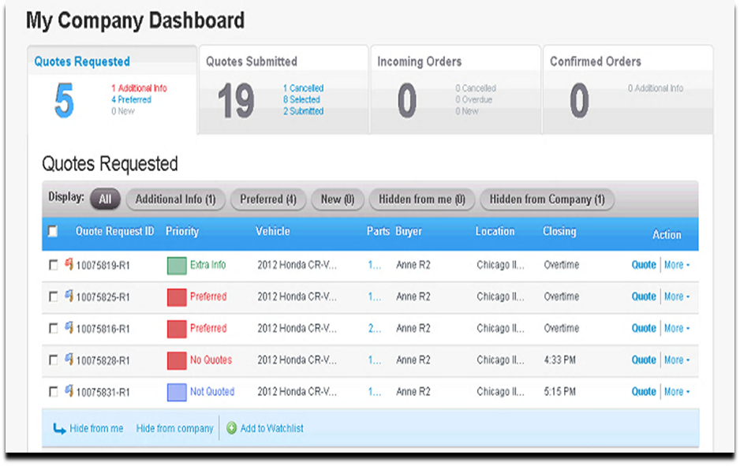Click the Hide from company link
This screenshot has width=740, height=466.
pos(174,429)
